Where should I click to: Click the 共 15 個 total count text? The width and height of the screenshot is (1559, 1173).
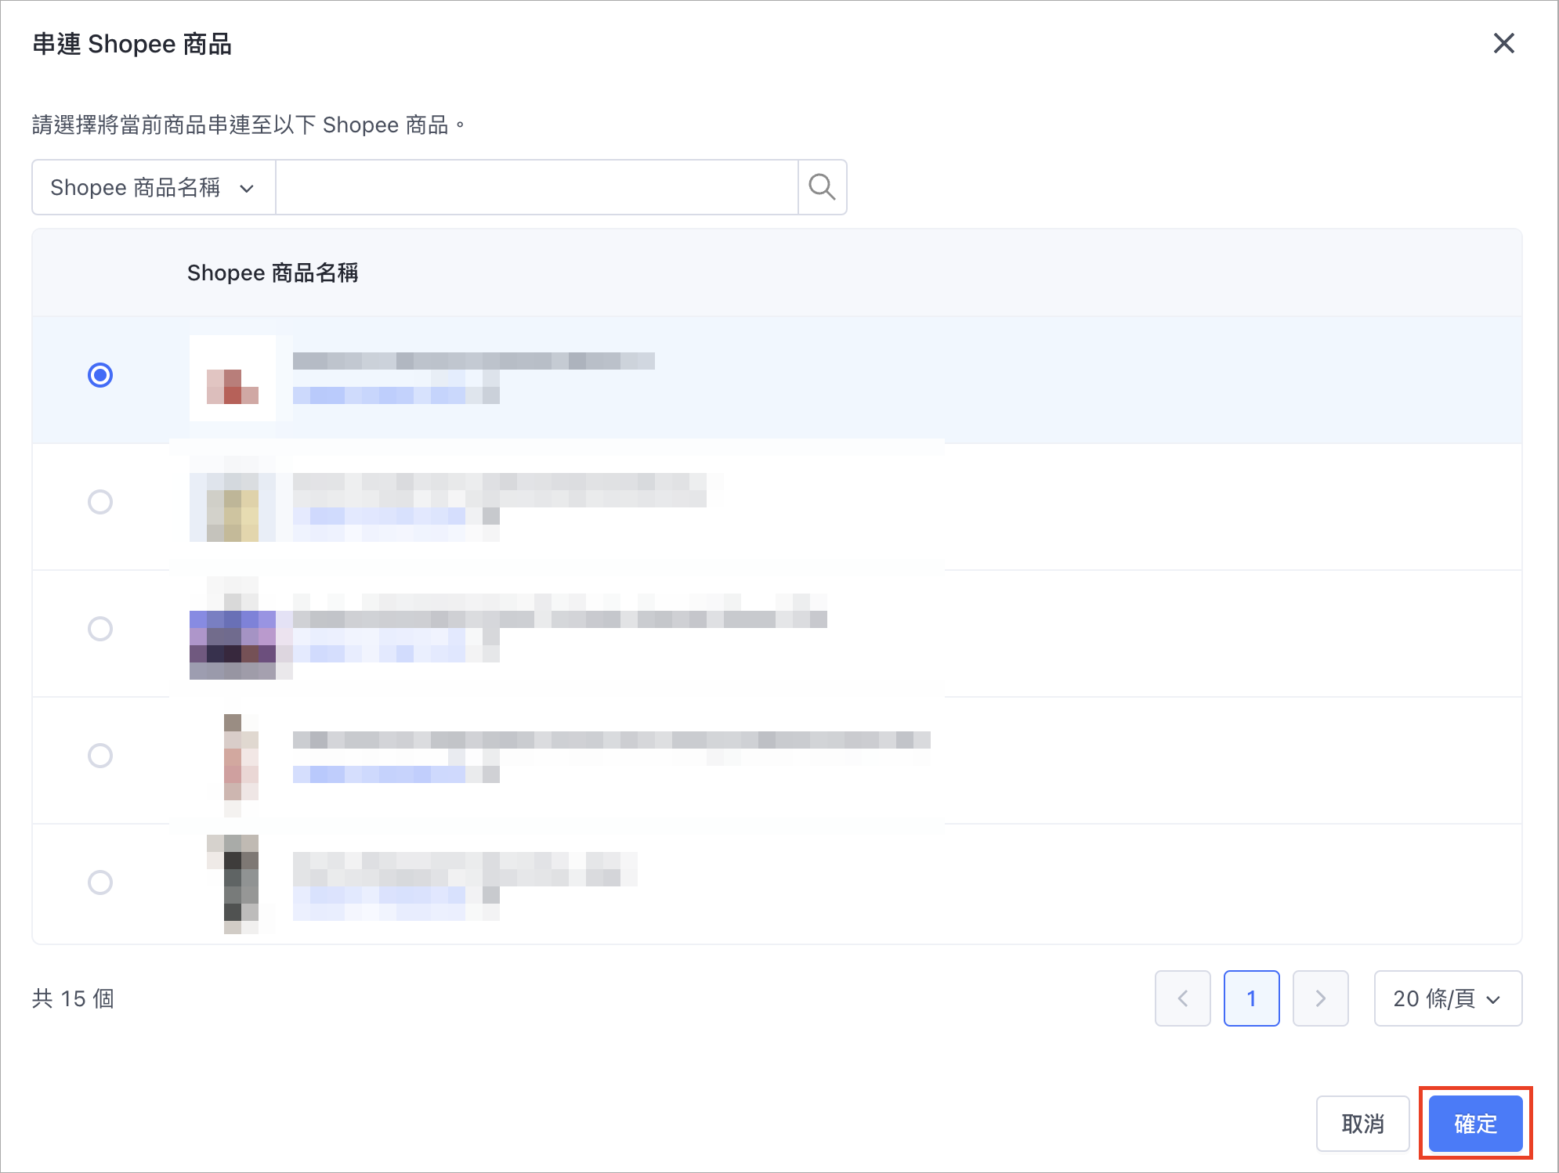[73, 998]
